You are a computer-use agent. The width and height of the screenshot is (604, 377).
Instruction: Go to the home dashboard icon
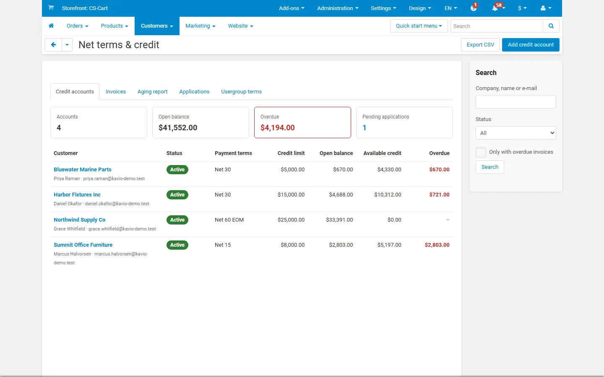[51, 26]
